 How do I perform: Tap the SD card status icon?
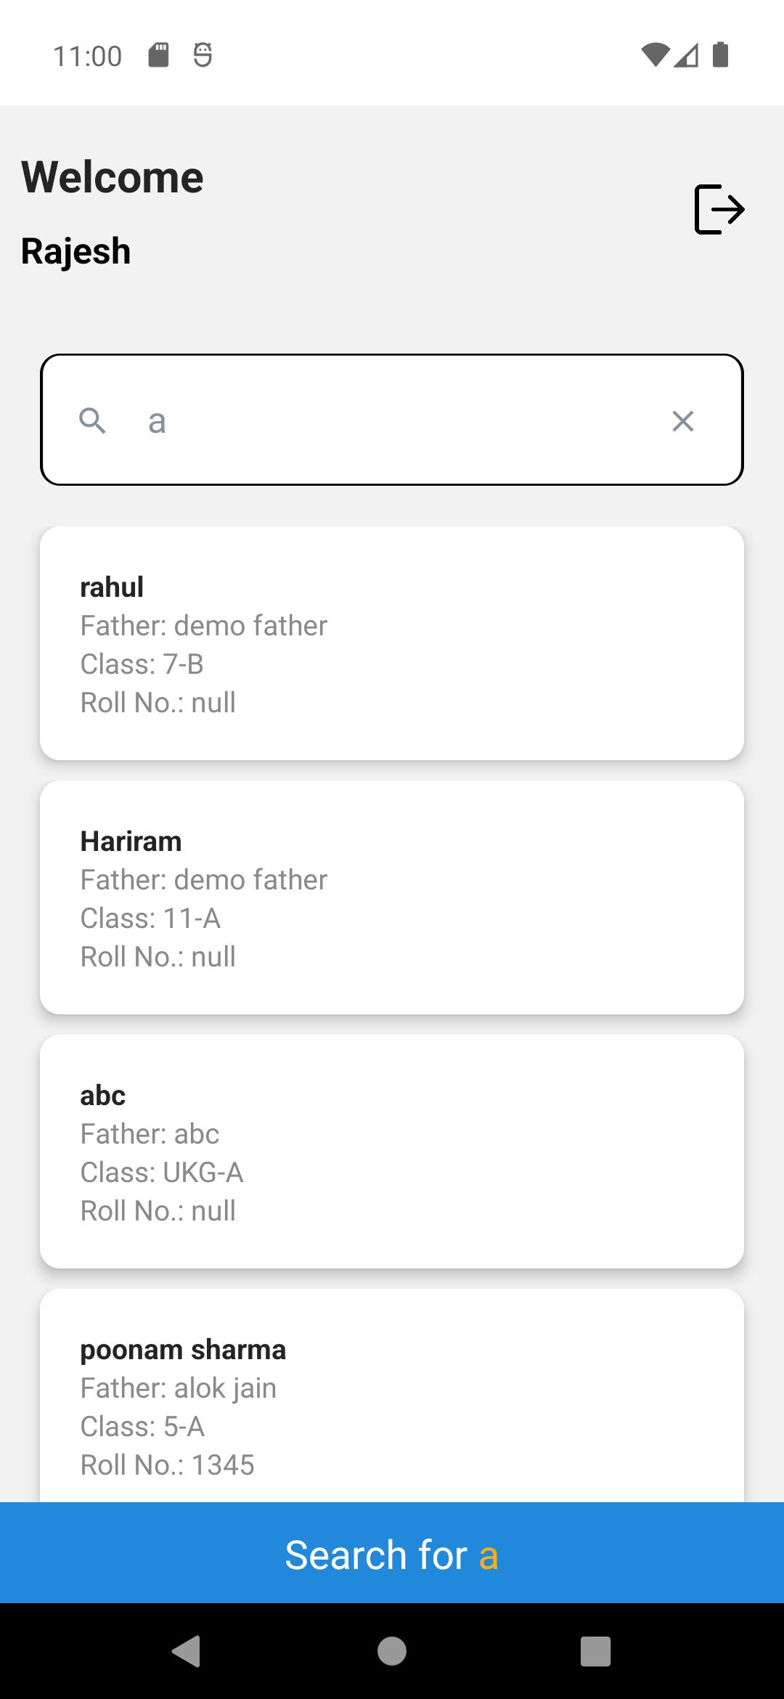coord(158,54)
